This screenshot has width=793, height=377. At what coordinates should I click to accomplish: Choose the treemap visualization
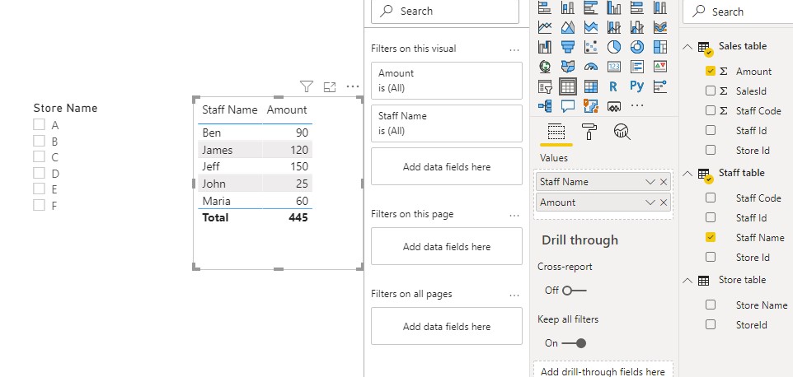tap(660, 47)
